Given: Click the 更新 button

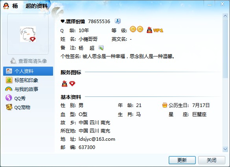Looking at the screenshot, I should [182, 160].
